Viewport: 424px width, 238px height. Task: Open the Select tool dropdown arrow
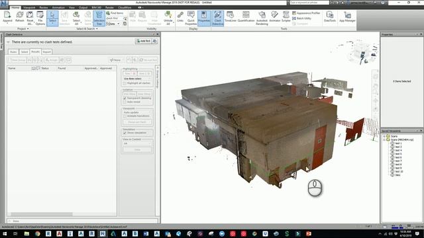click(52, 24)
